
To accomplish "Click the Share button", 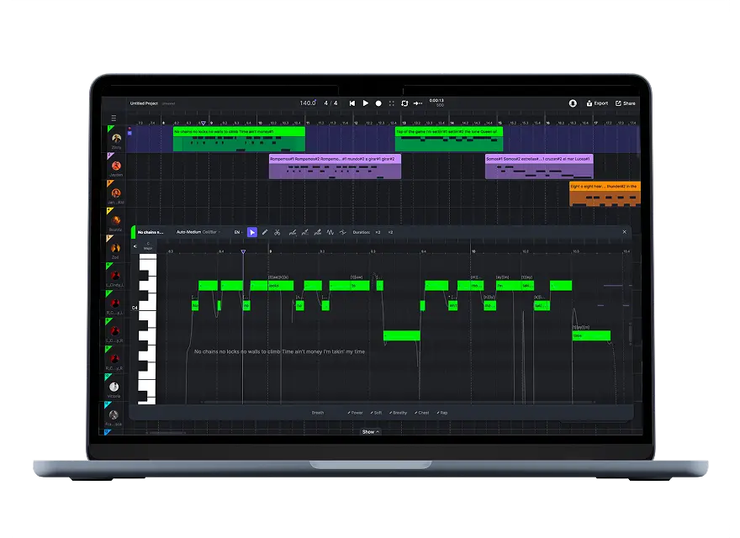I will coord(626,103).
